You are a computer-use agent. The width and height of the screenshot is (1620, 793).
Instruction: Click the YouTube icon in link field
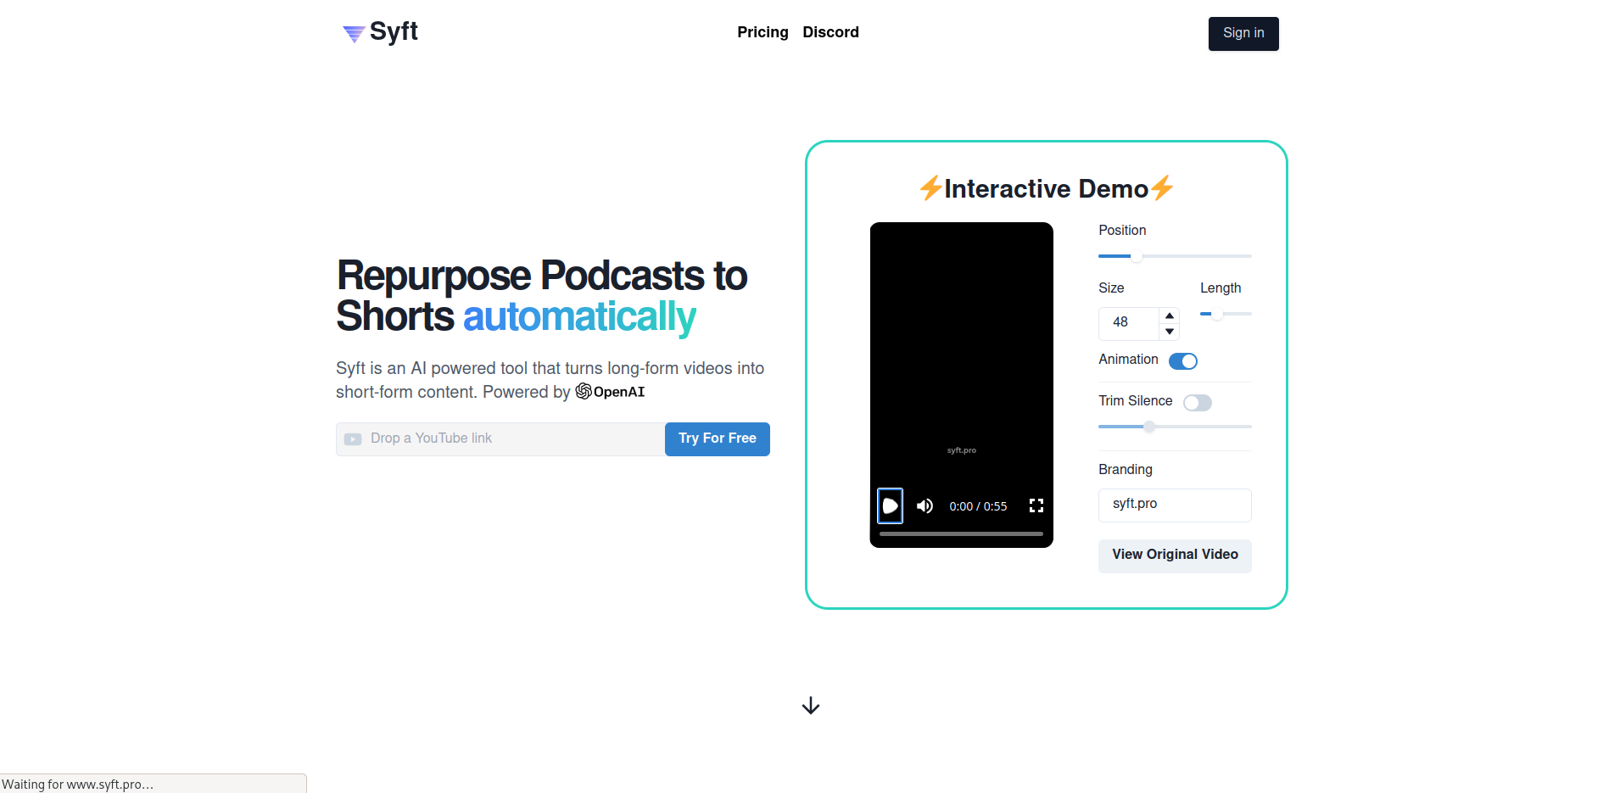click(x=353, y=439)
